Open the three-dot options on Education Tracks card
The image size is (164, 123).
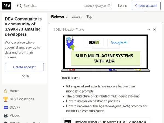click(x=148, y=30)
